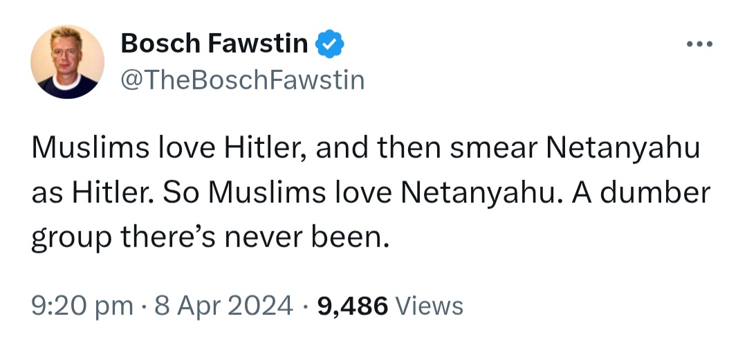Viewport: 747px width, 344px height.
Task: Click the Views label
Action: (430, 306)
